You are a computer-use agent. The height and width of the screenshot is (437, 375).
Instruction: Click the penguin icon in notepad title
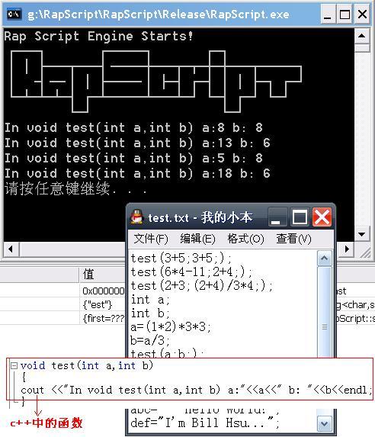tap(136, 217)
